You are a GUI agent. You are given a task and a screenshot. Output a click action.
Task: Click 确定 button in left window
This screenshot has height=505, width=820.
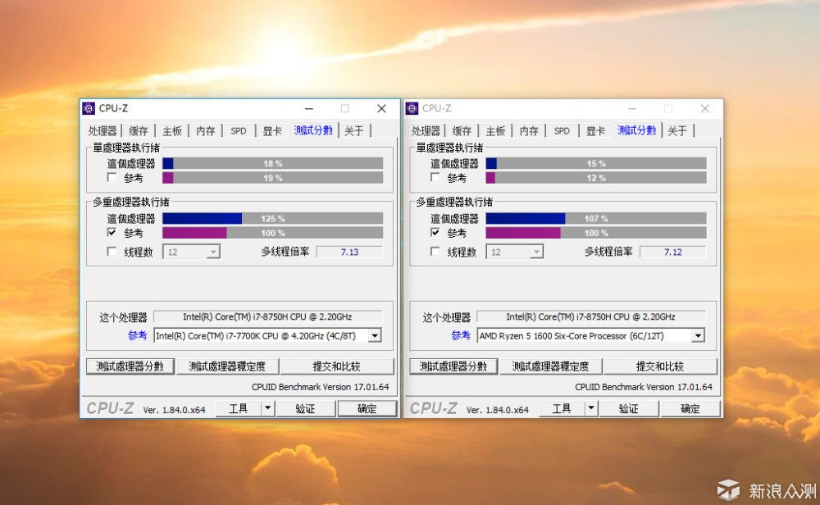click(x=367, y=408)
